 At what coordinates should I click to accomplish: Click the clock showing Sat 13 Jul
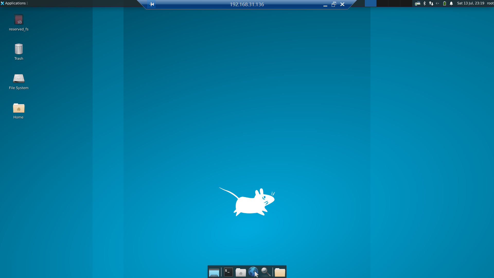471,3
